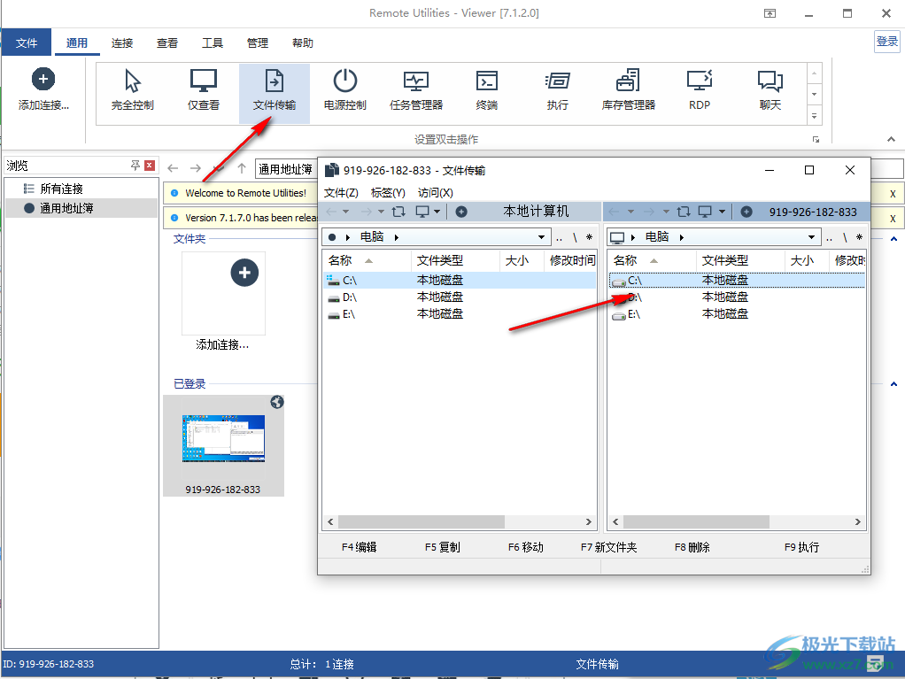Select the Full control mode icon
The height and width of the screenshot is (679, 905).
[x=133, y=81]
